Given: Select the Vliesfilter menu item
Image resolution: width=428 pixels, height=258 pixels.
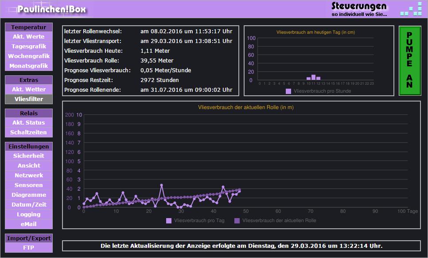Looking at the screenshot, I should tap(28, 99).
